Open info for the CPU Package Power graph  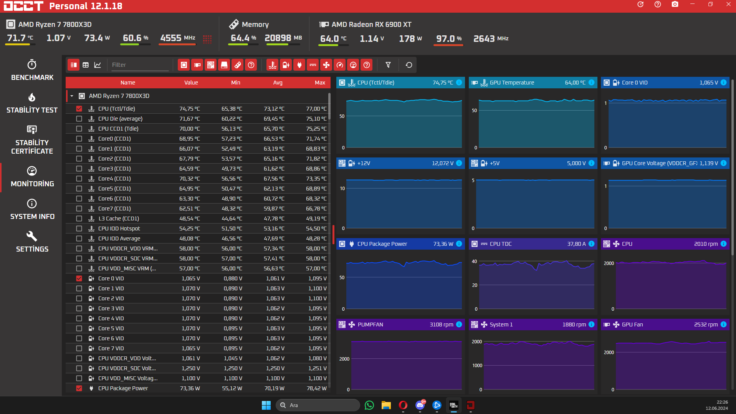(x=459, y=244)
